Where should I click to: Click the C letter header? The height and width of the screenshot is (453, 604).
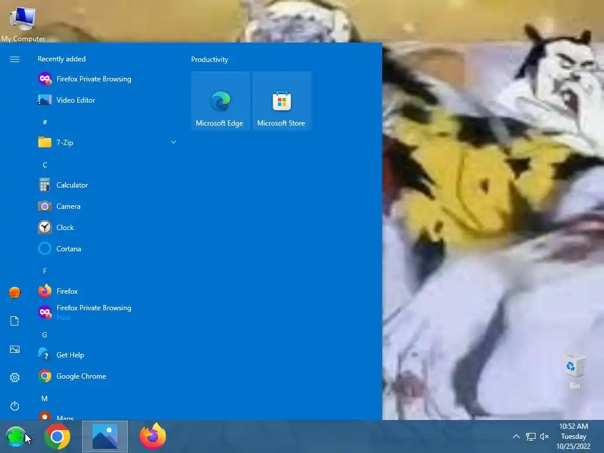pyautogui.click(x=45, y=165)
